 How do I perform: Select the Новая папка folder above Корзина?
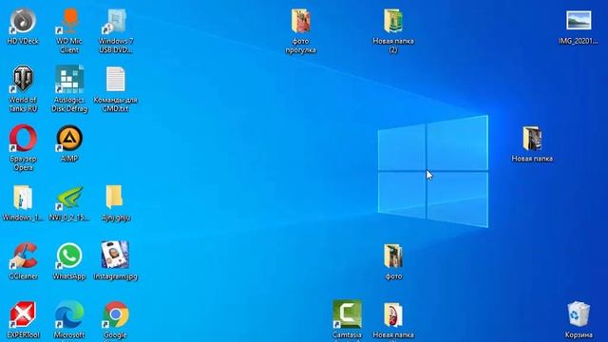[x=532, y=139]
